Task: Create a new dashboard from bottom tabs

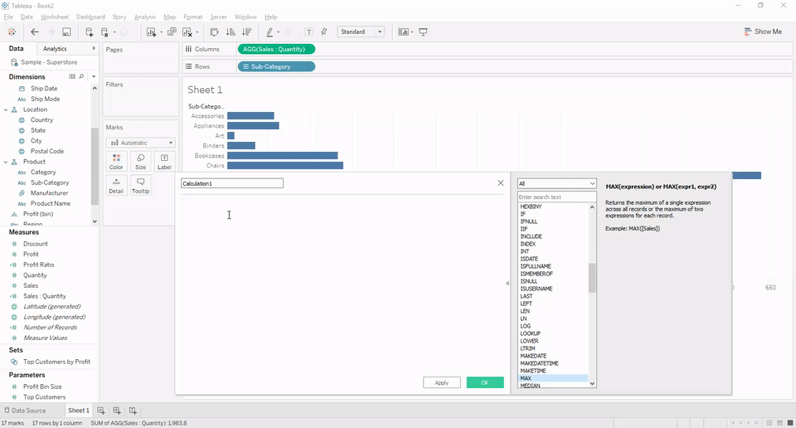Action: click(x=117, y=411)
